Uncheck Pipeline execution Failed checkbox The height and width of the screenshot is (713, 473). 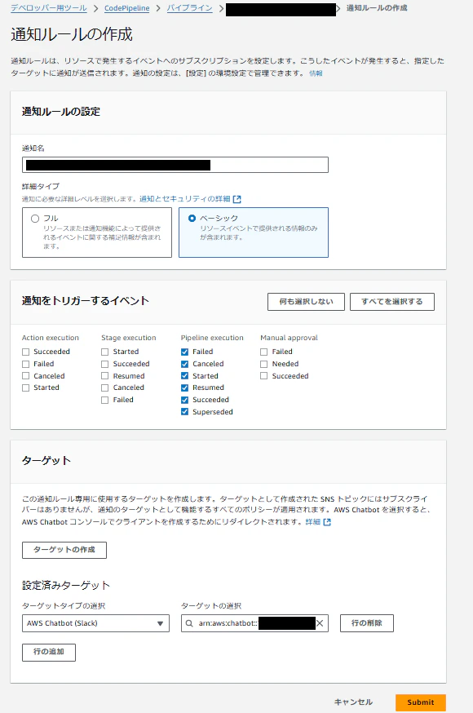point(184,352)
